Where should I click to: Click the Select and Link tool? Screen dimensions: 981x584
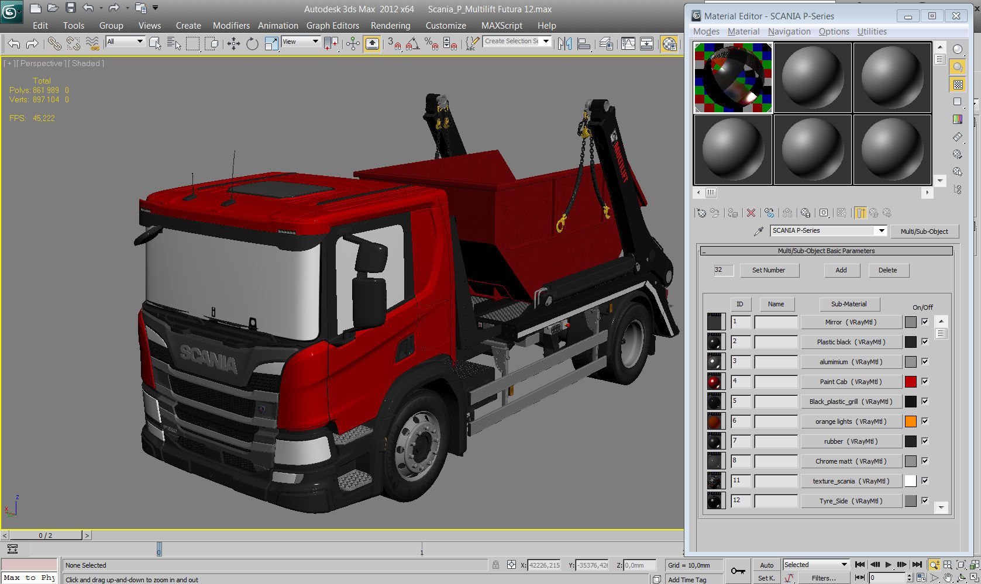click(54, 43)
